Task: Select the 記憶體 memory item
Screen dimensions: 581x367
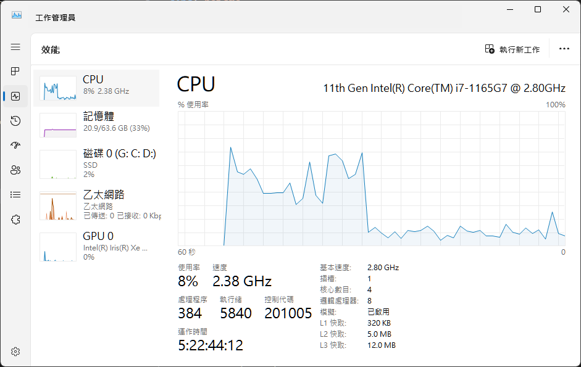Action: 96,125
